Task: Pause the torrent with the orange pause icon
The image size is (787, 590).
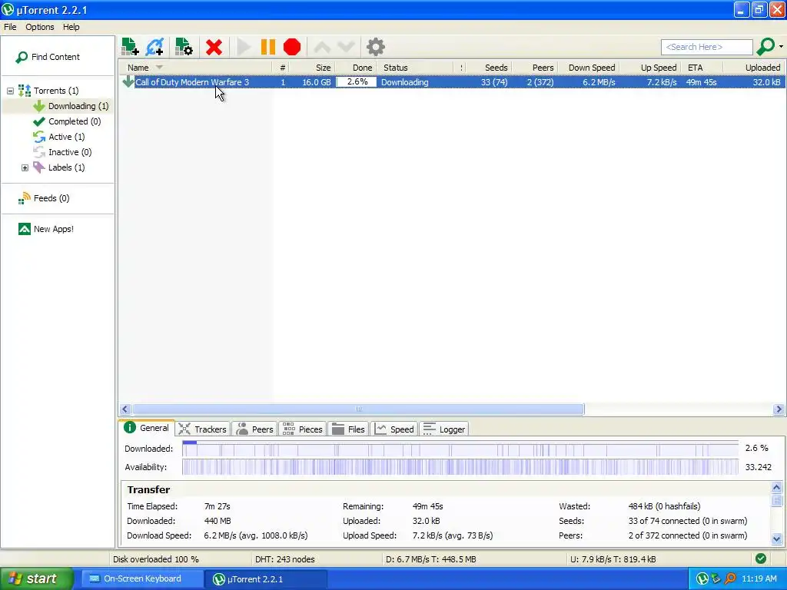Action: click(268, 47)
